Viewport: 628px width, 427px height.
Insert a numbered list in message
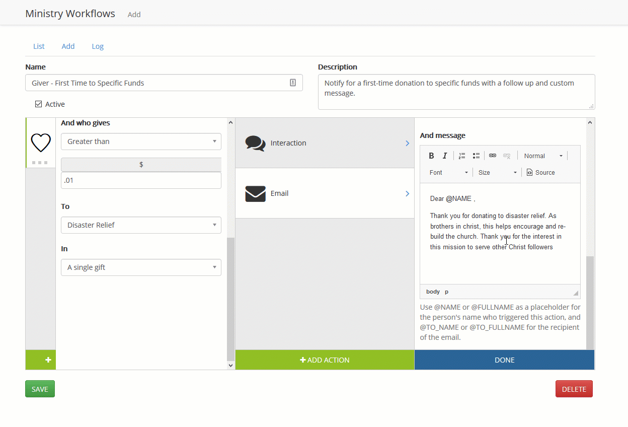point(462,156)
